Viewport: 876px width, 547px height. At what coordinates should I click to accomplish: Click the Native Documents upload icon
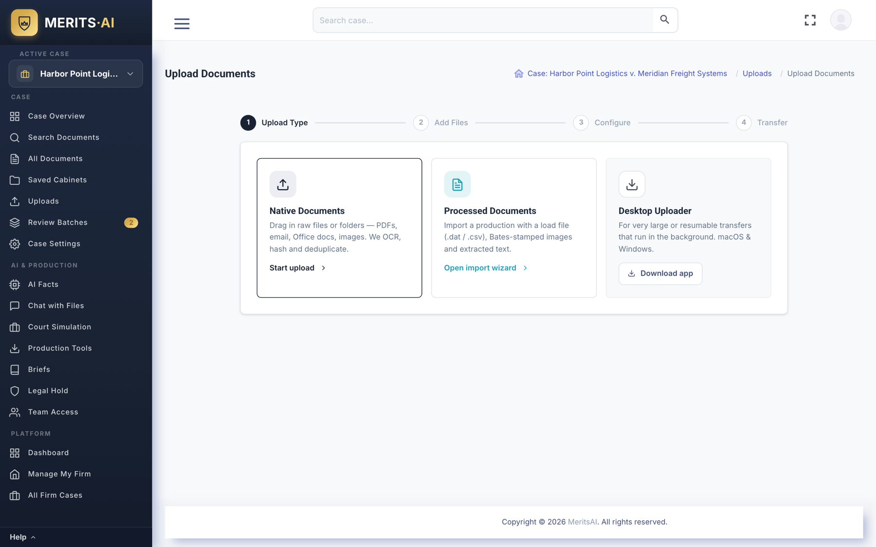click(x=283, y=184)
